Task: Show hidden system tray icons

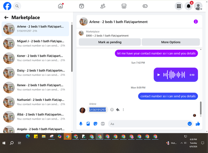Action: pos(181,143)
